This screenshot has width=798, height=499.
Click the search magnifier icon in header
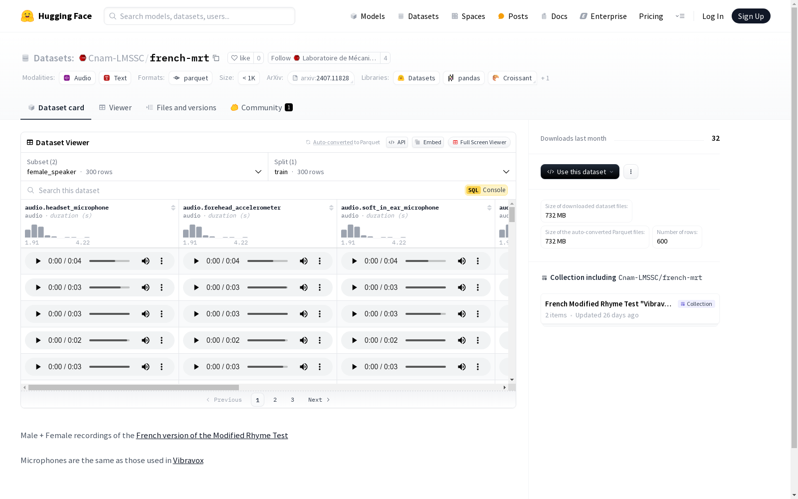pyautogui.click(x=113, y=16)
